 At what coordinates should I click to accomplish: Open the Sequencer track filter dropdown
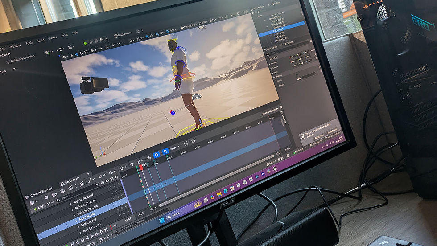(50, 203)
